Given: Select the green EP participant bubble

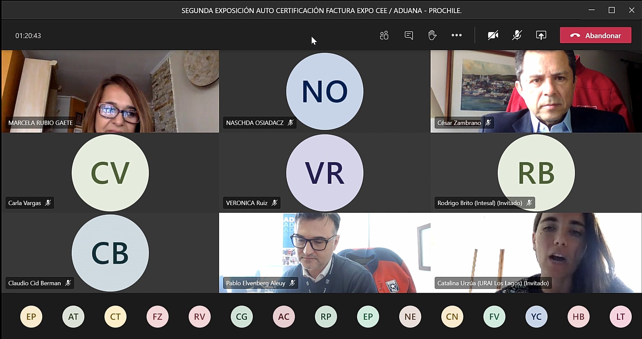Looking at the screenshot, I should click(x=368, y=316).
